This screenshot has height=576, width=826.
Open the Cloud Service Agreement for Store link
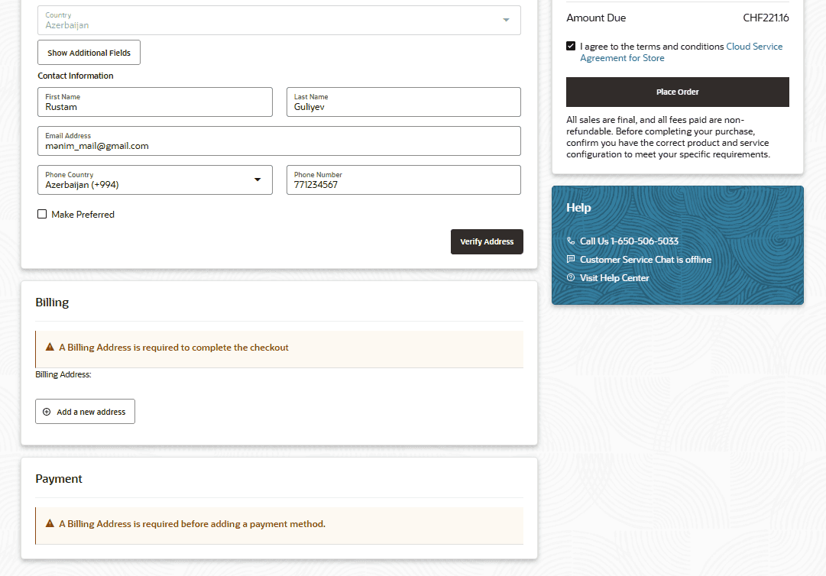pos(753,47)
